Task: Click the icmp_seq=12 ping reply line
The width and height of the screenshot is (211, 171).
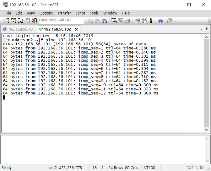Action: tap(80, 93)
